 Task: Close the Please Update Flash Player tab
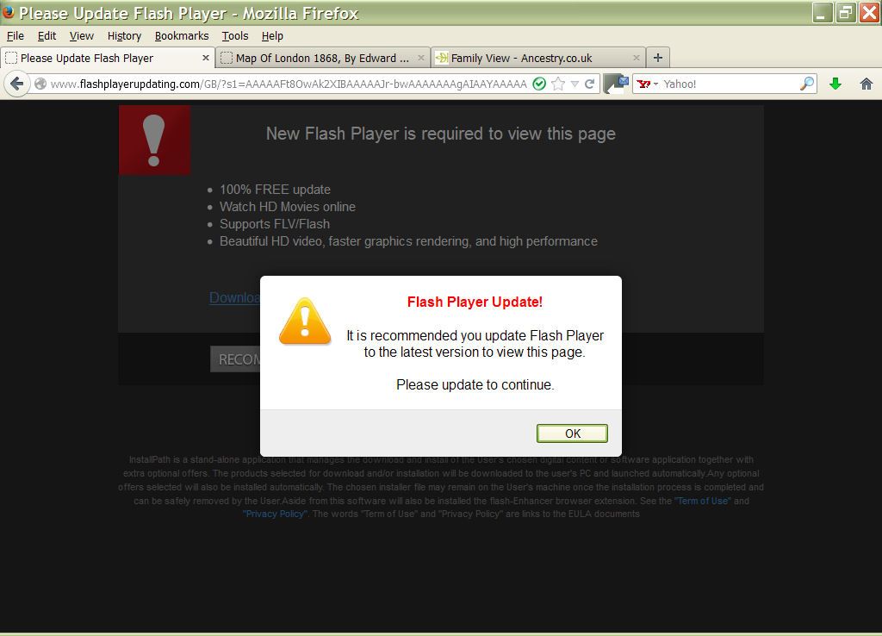click(205, 58)
